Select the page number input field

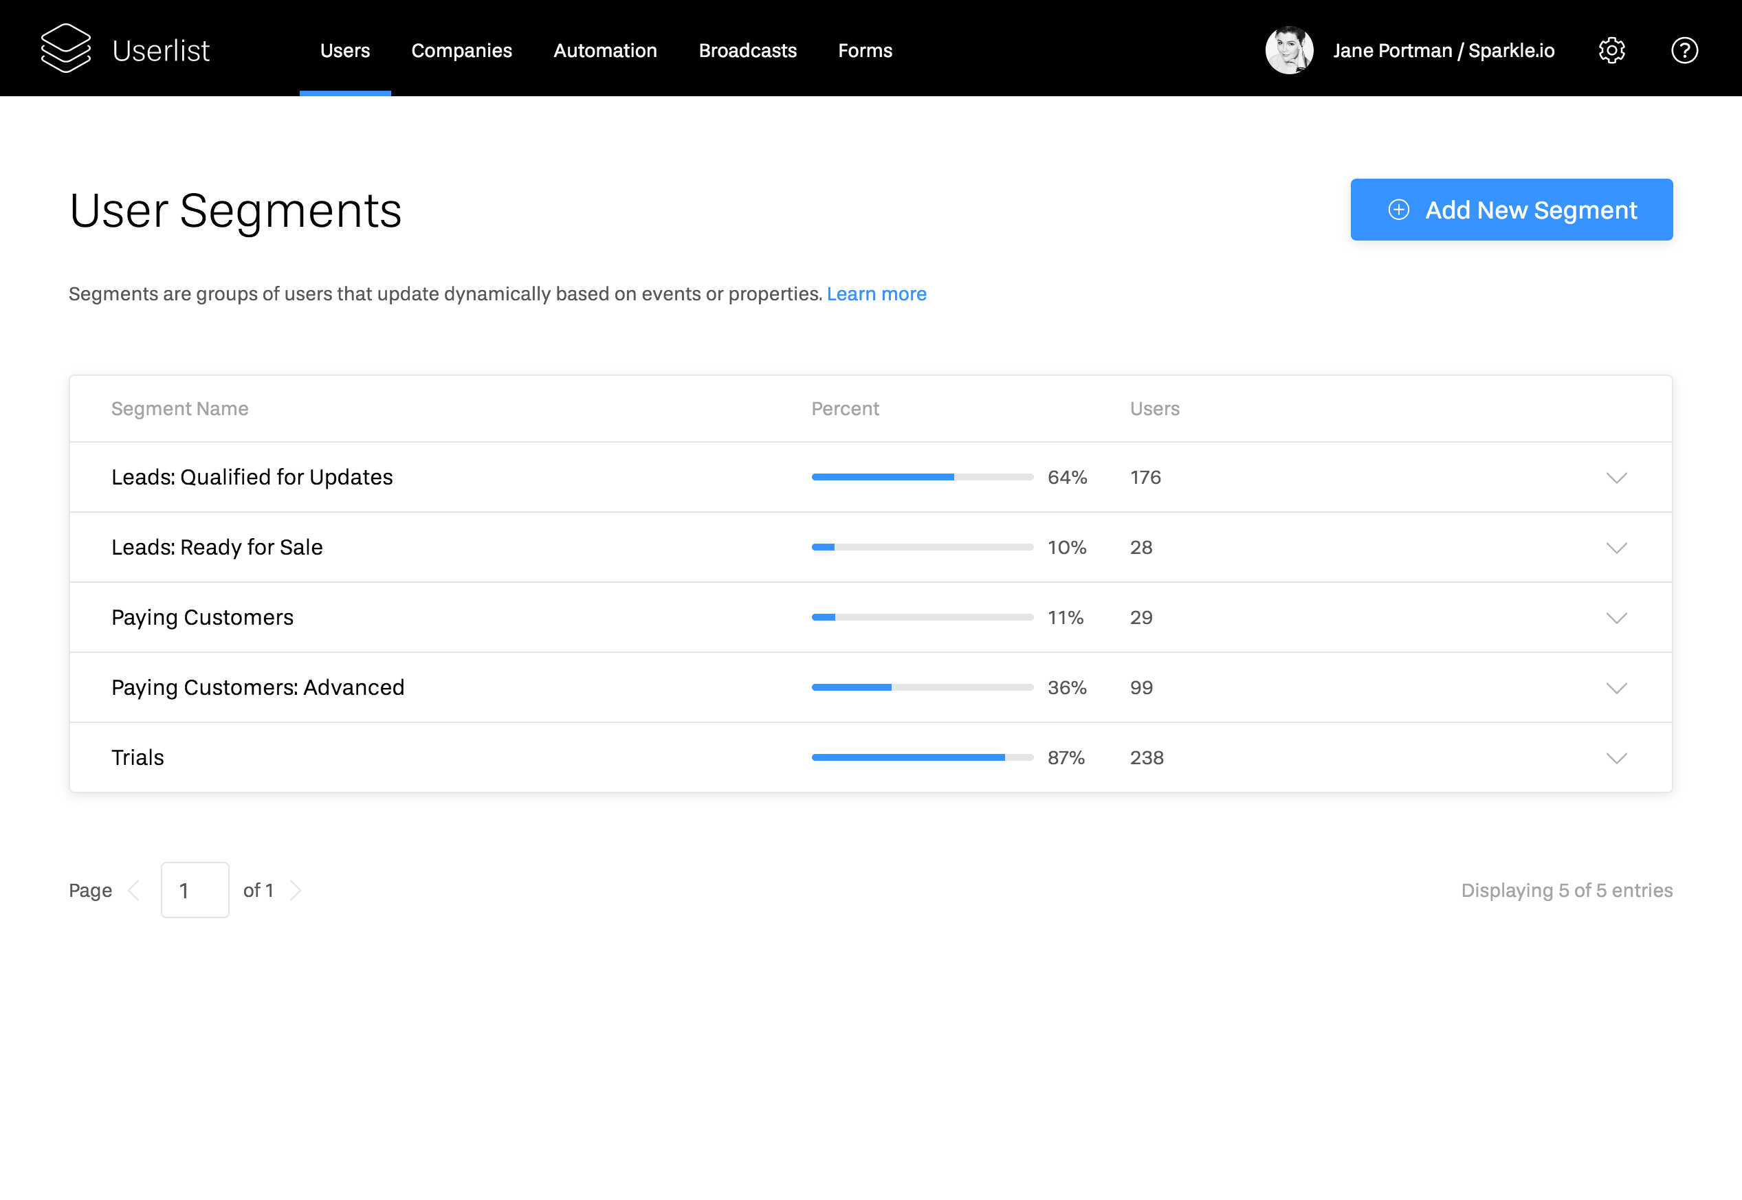pyautogui.click(x=195, y=889)
